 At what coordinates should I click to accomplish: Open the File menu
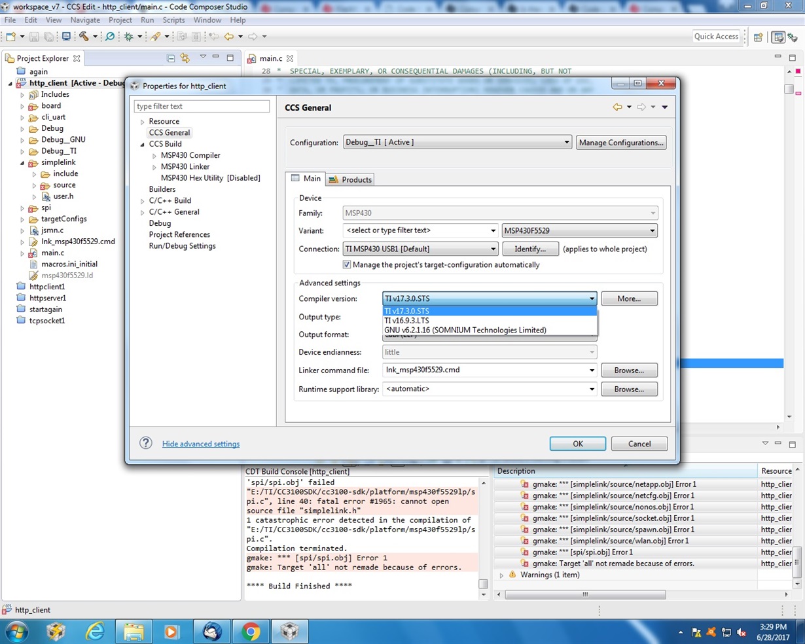(10, 20)
